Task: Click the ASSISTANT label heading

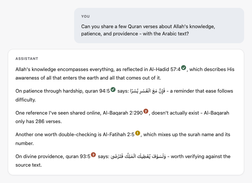Action: [x=27, y=59]
